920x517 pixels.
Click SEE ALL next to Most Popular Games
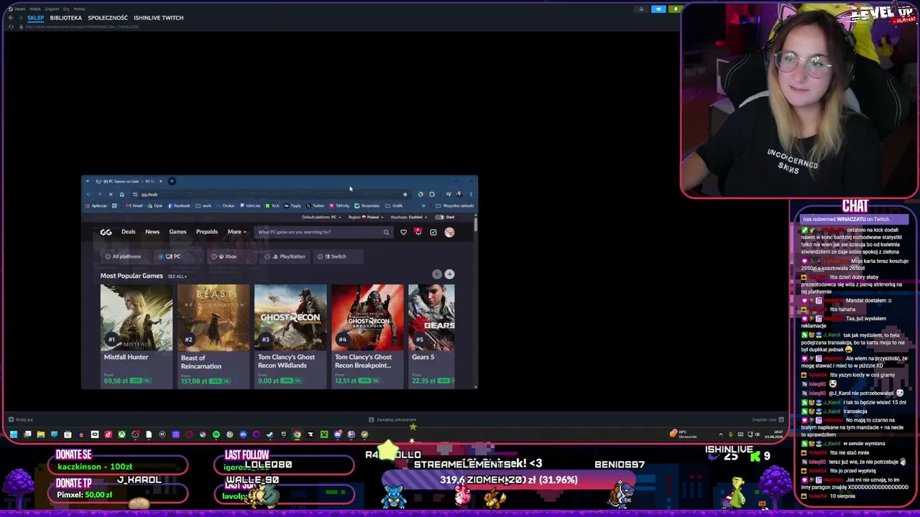tap(177, 276)
